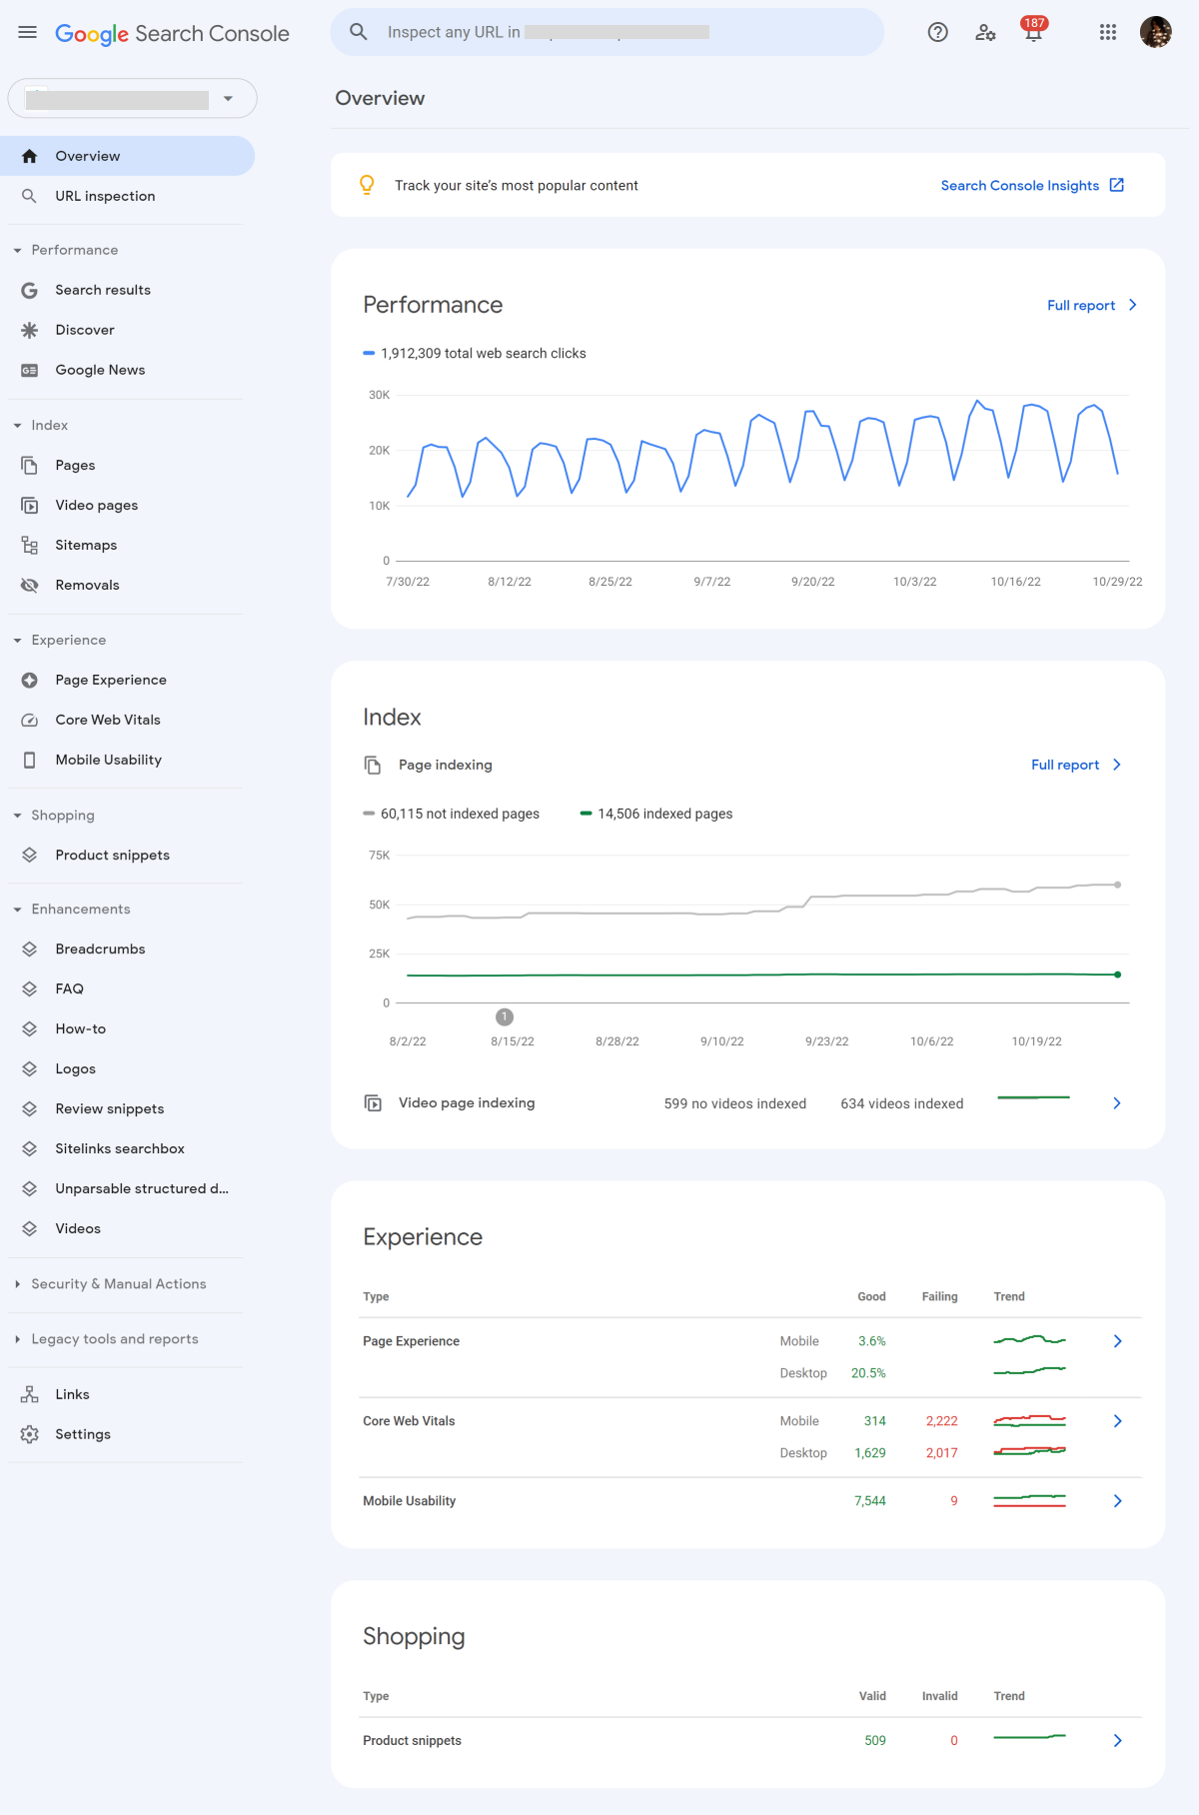The height and width of the screenshot is (1815, 1199).
Task: Open the Google apps grid
Action: pyautogui.click(x=1107, y=33)
